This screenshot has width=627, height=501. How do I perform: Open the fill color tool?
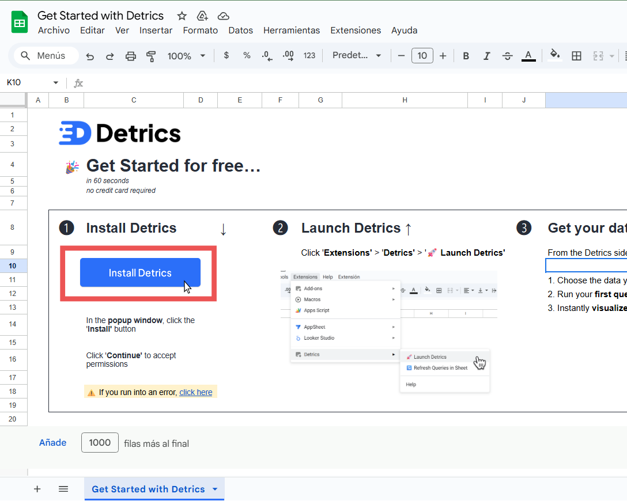click(x=554, y=55)
